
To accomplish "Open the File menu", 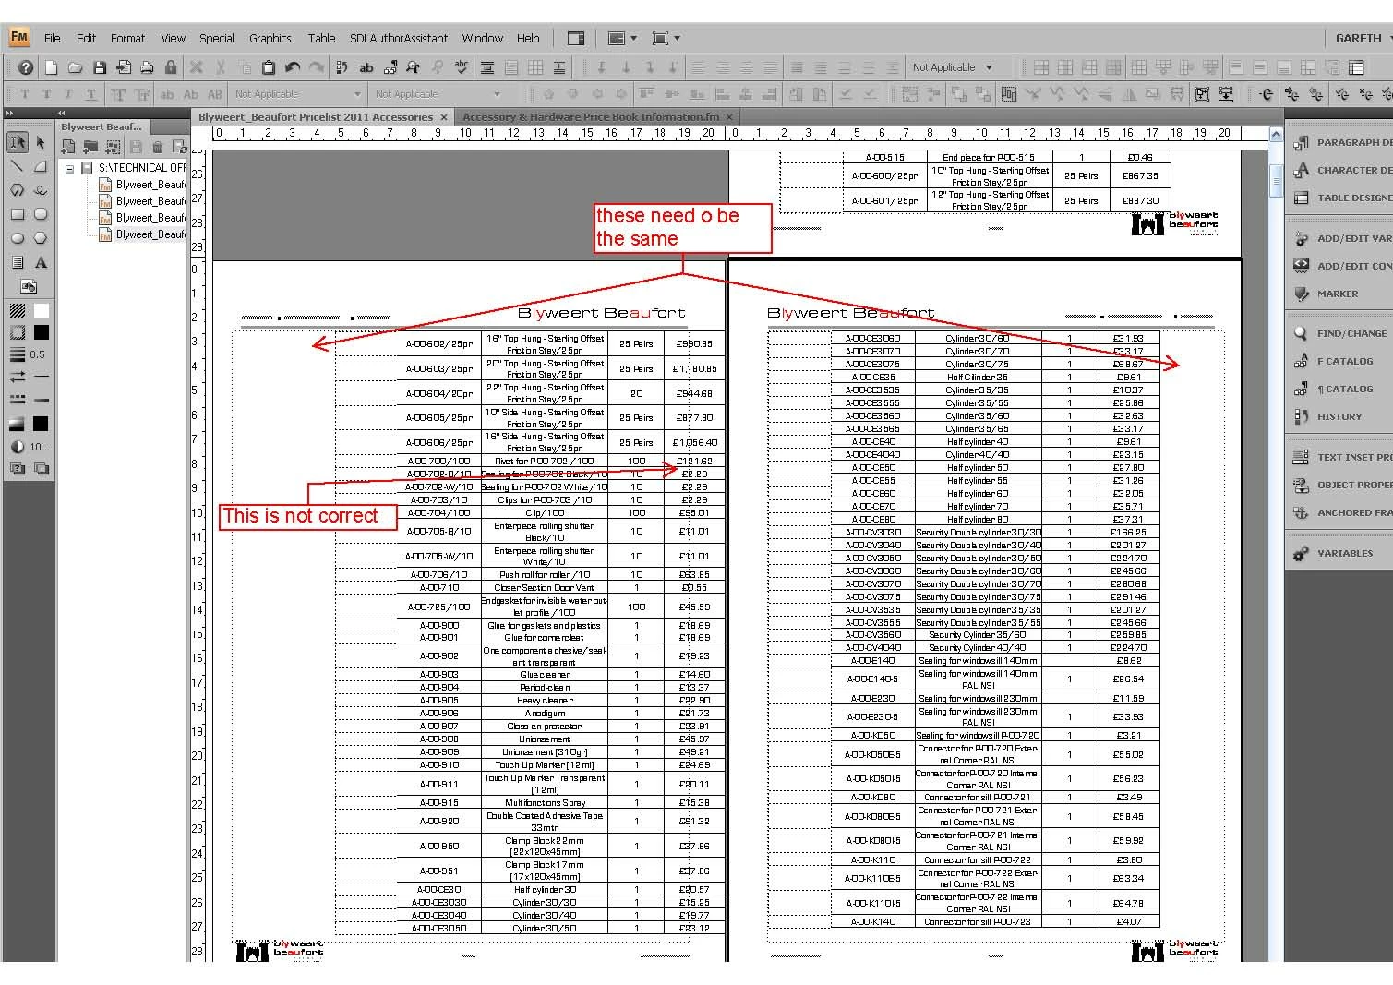I will pyautogui.click(x=52, y=38).
